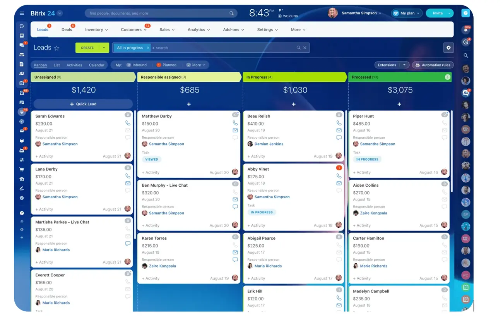This screenshot has height=316, width=503.
Task: Click the notifications bell icon in right sidebar
Action: click(466, 30)
